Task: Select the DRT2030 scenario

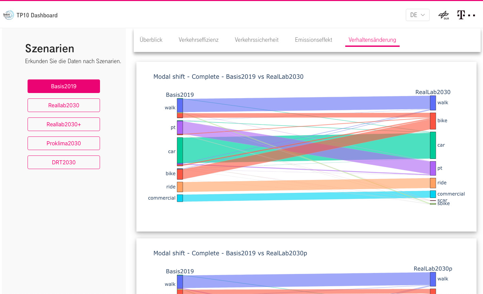Action: pos(64,162)
